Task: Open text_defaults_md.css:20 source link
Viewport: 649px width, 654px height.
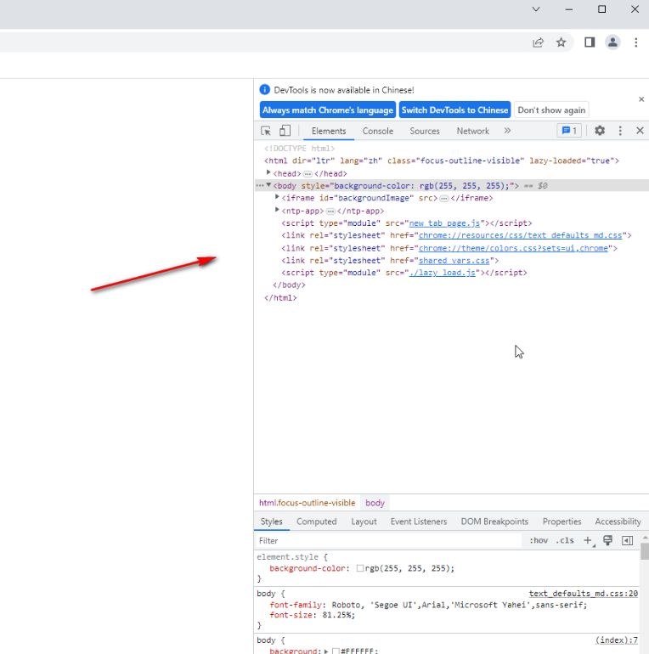Action: pos(583,593)
